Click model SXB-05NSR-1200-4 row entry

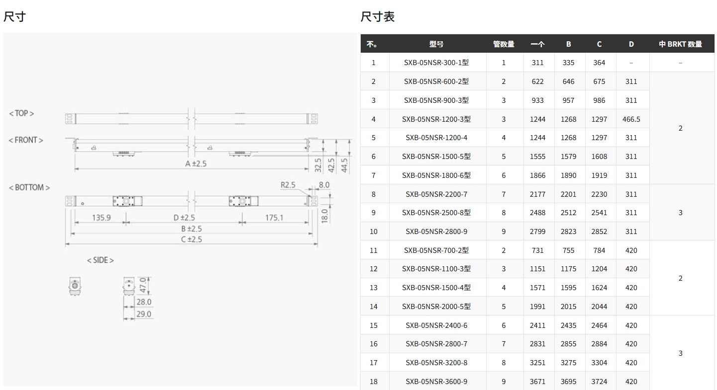436,138
